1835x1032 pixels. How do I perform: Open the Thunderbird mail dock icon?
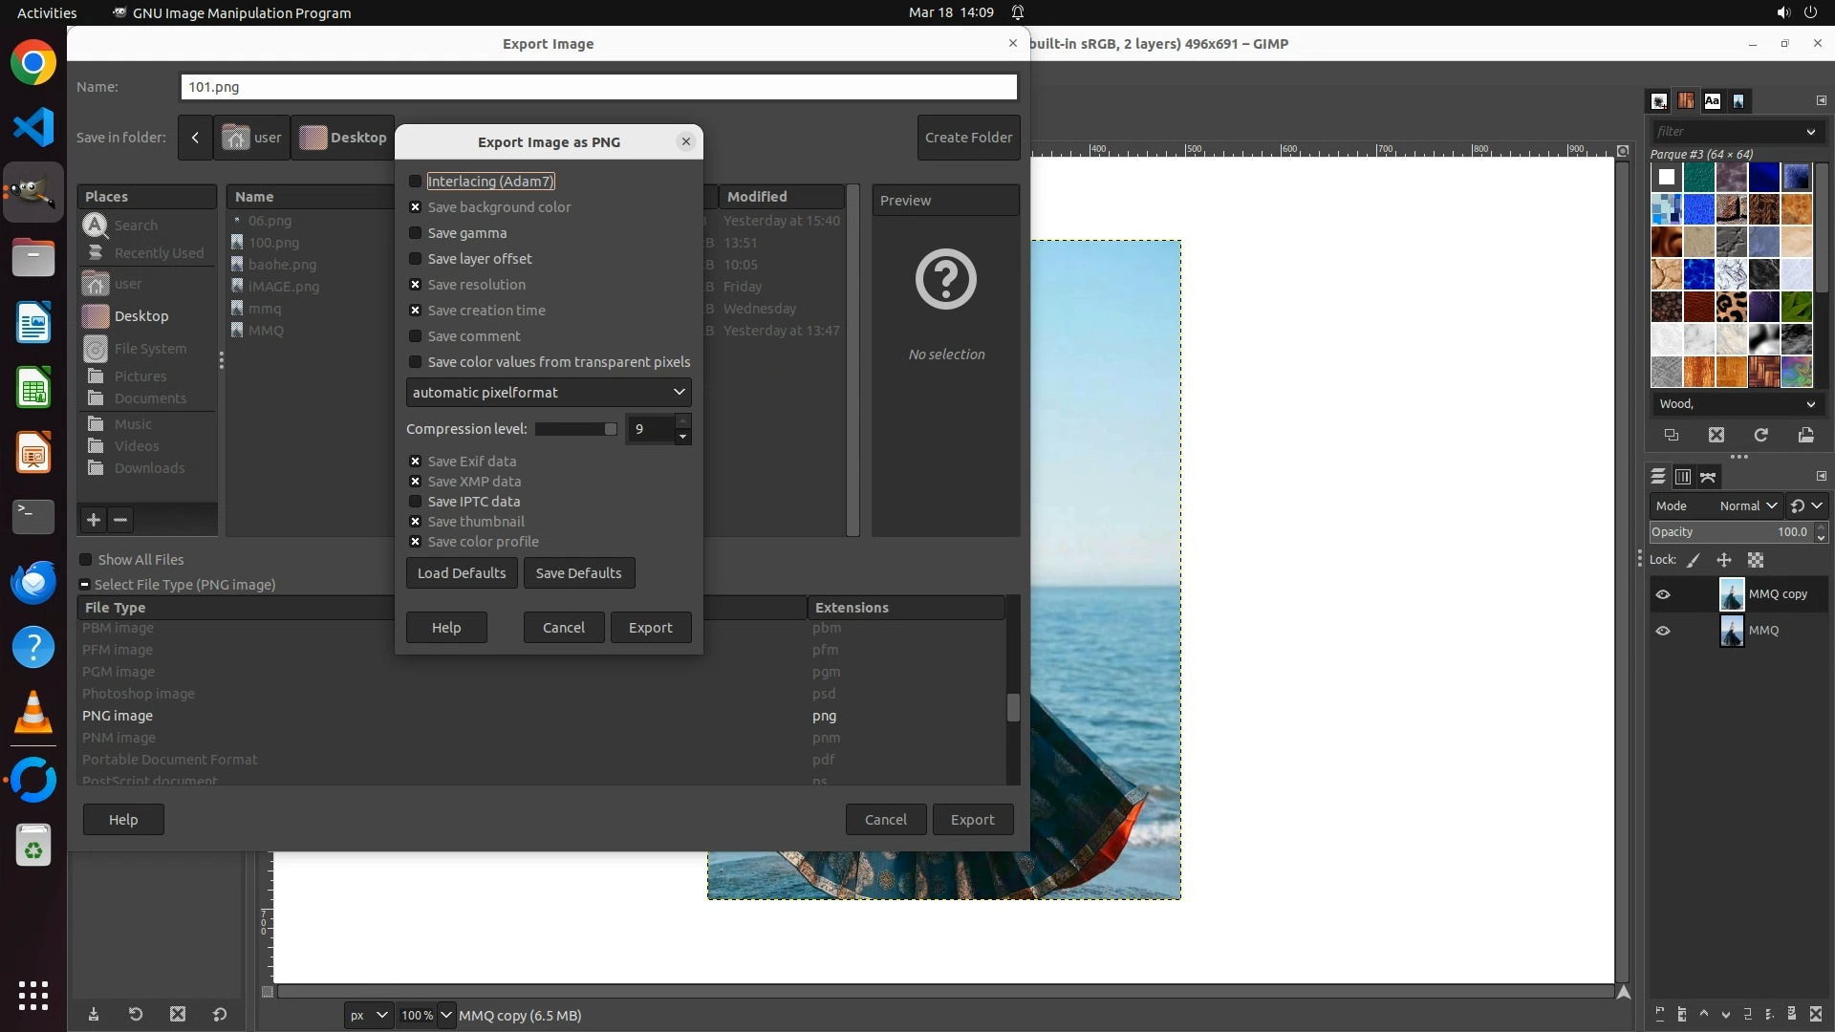[x=33, y=582]
